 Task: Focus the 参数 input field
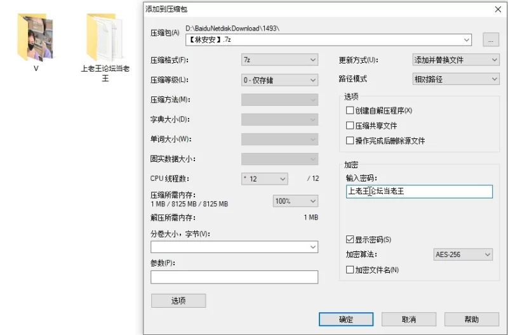pyautogui.click(x=234, y=277)
